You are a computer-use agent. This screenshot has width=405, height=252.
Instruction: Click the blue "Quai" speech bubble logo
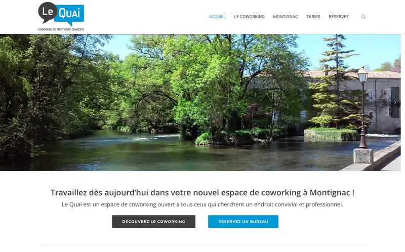click(69, 14)
